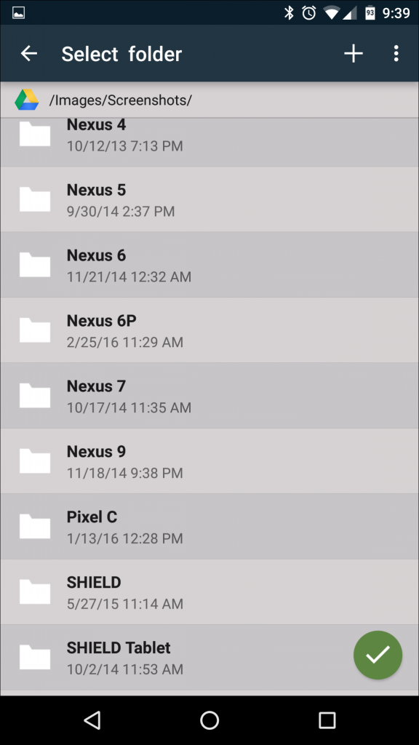419x745 pixels.
Task: Tap the folder icon next to Nexus 5
Action: point(34,199)
